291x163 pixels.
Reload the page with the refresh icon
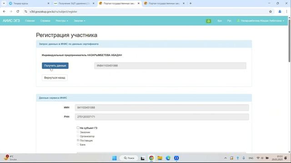pyautogui.click(x=18, y=11)
